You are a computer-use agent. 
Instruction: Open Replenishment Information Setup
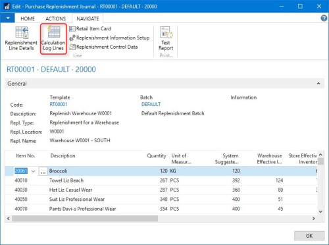pos(109,38)
